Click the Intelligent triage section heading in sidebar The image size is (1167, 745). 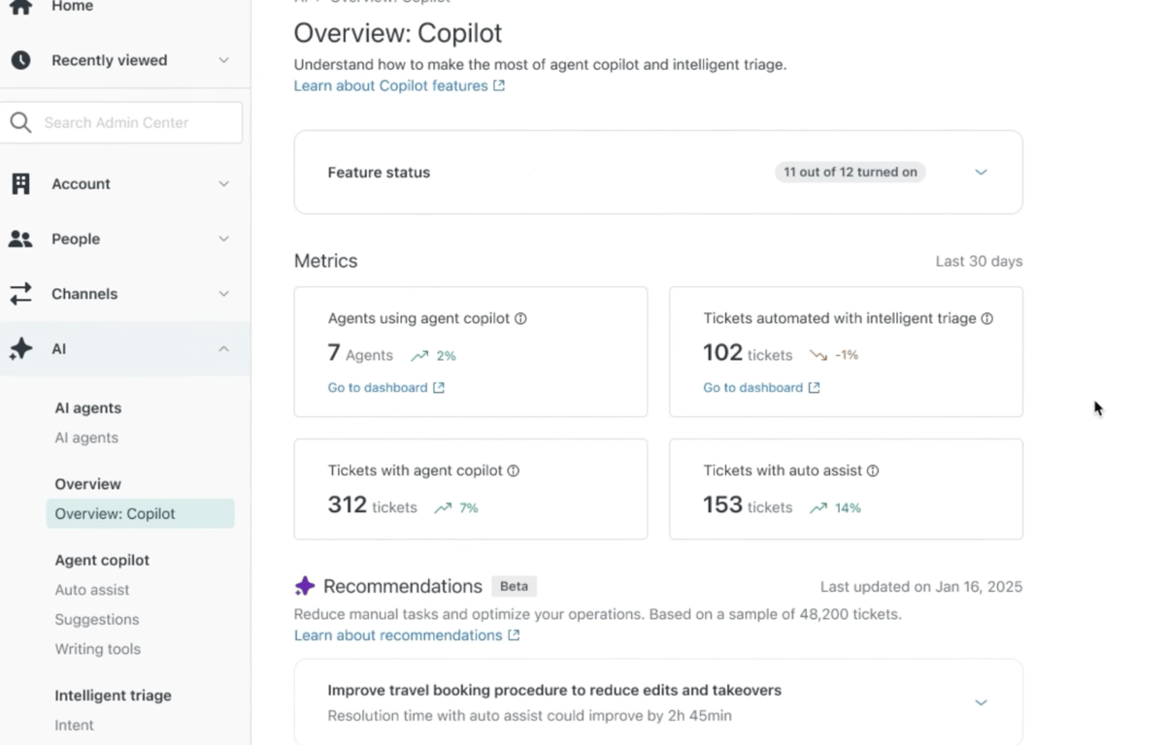[113, 696]
